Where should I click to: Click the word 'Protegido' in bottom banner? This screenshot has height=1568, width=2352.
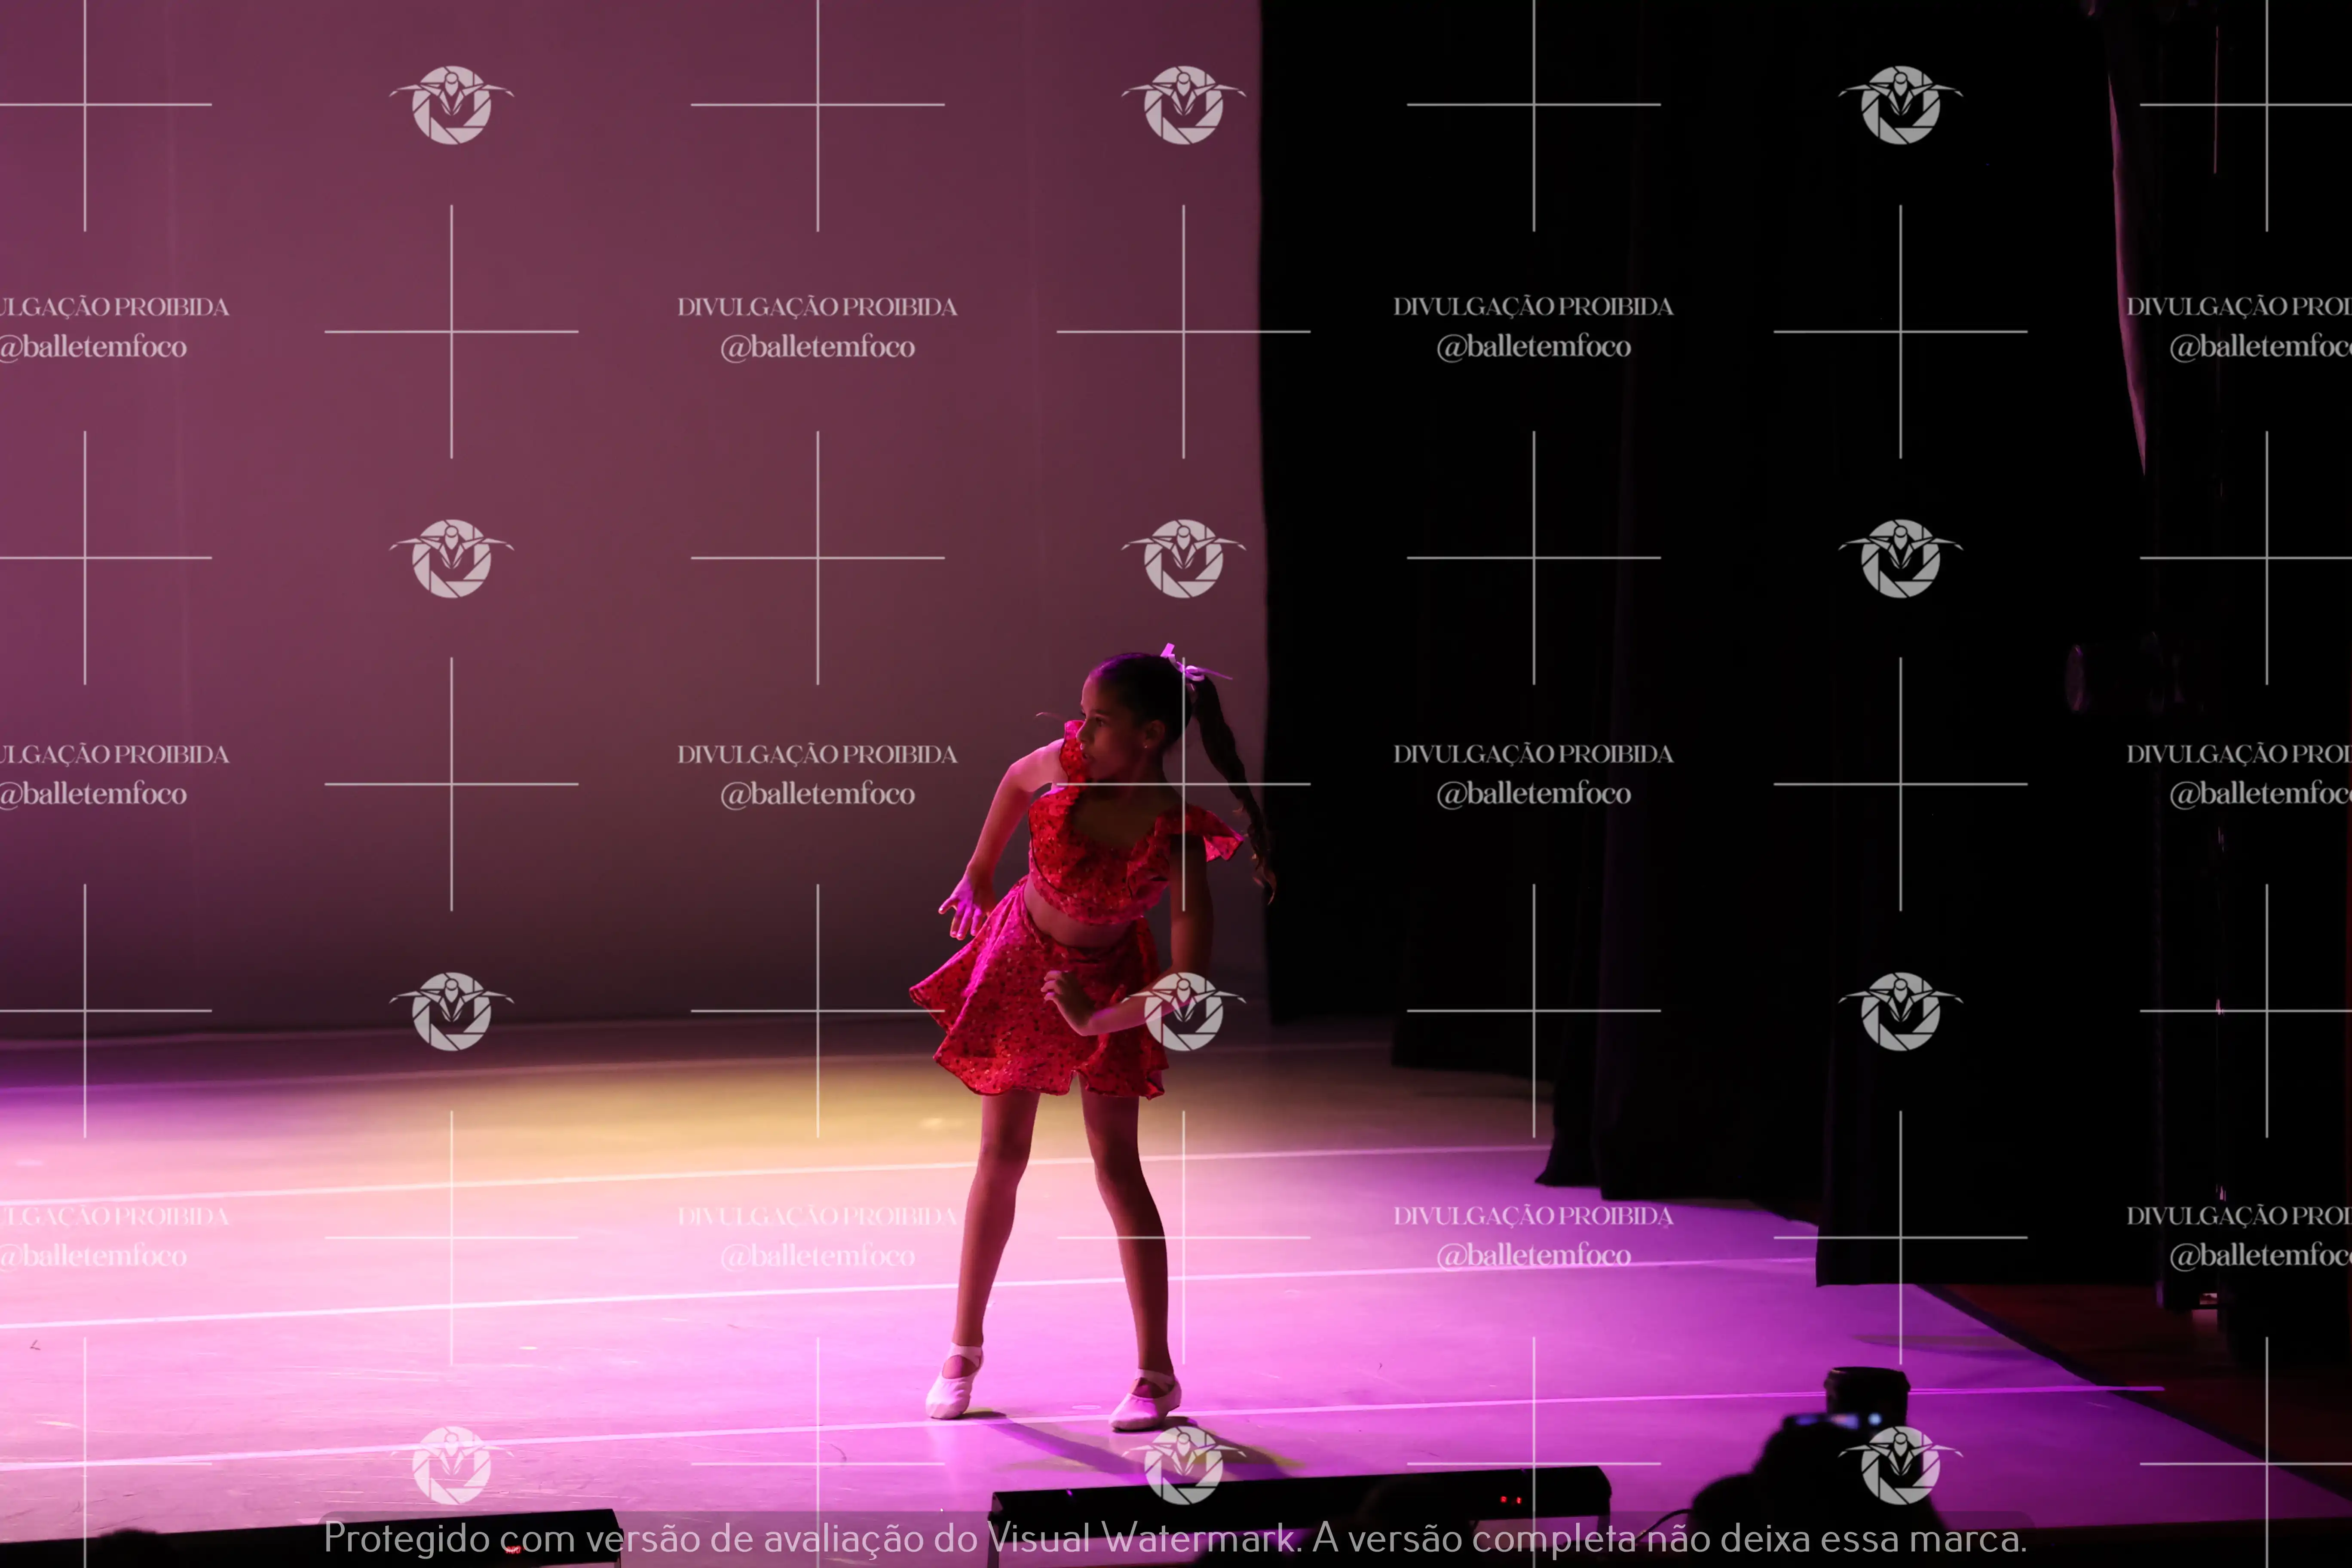pyautogui.click(x=408, y=1538)
